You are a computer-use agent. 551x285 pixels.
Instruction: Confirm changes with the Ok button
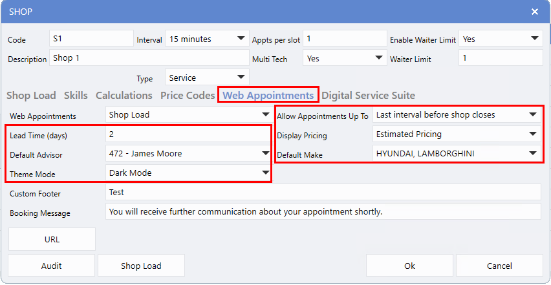pyautogui.click(x=409, y=266)
